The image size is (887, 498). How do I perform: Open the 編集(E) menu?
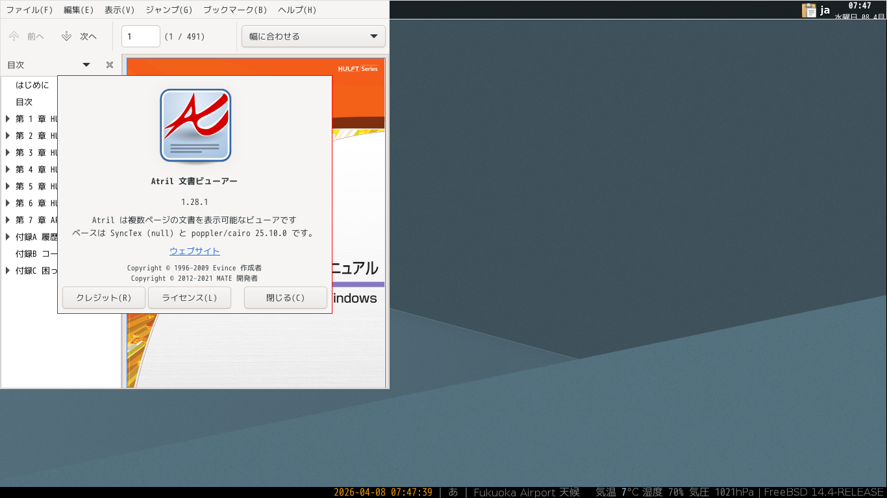79,10
